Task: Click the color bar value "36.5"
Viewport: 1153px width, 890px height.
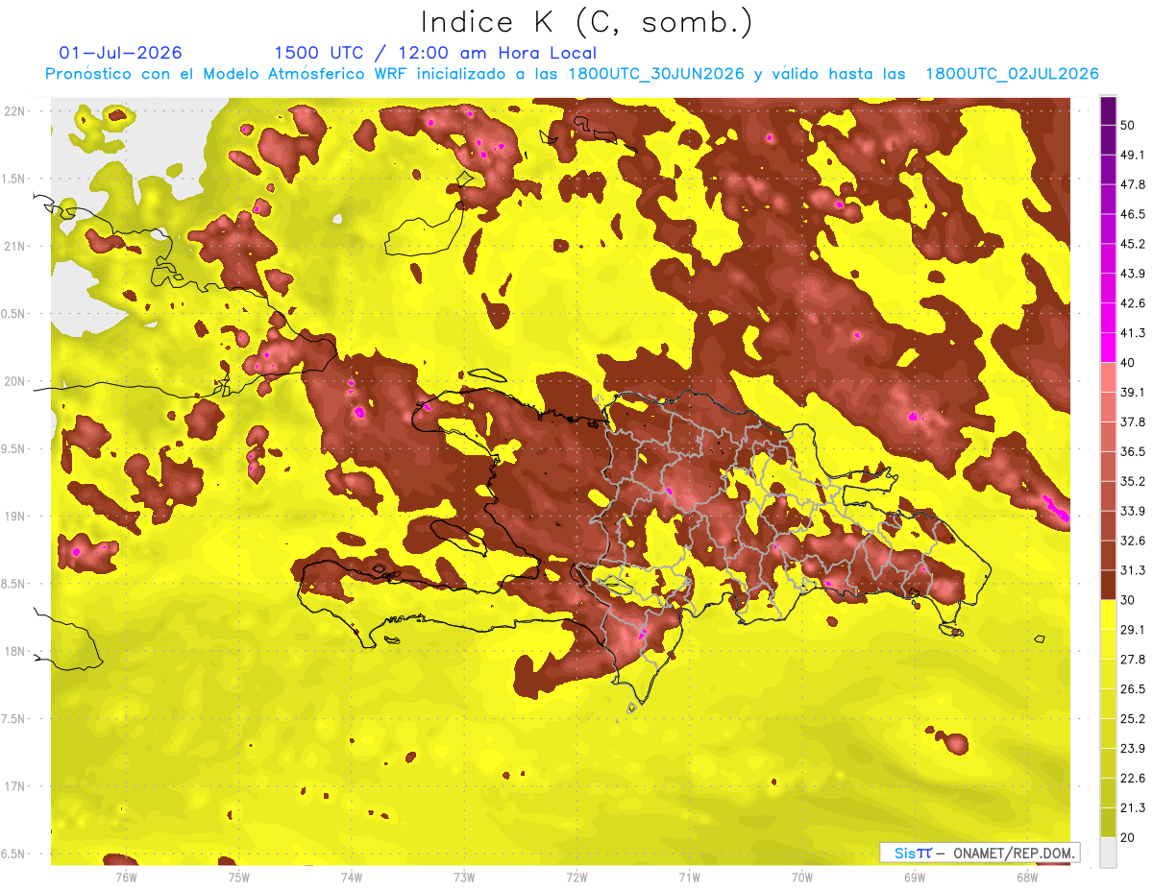Action: (x=1133, y=451)
